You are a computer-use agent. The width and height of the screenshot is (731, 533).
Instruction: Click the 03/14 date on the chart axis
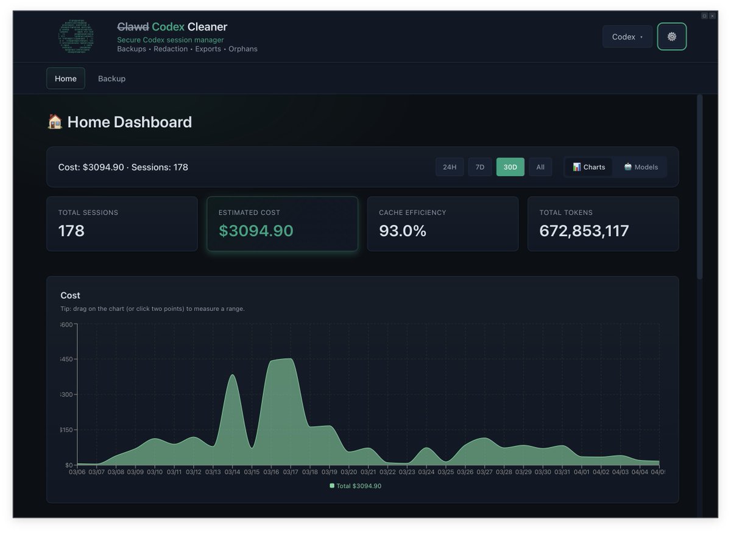232,472
